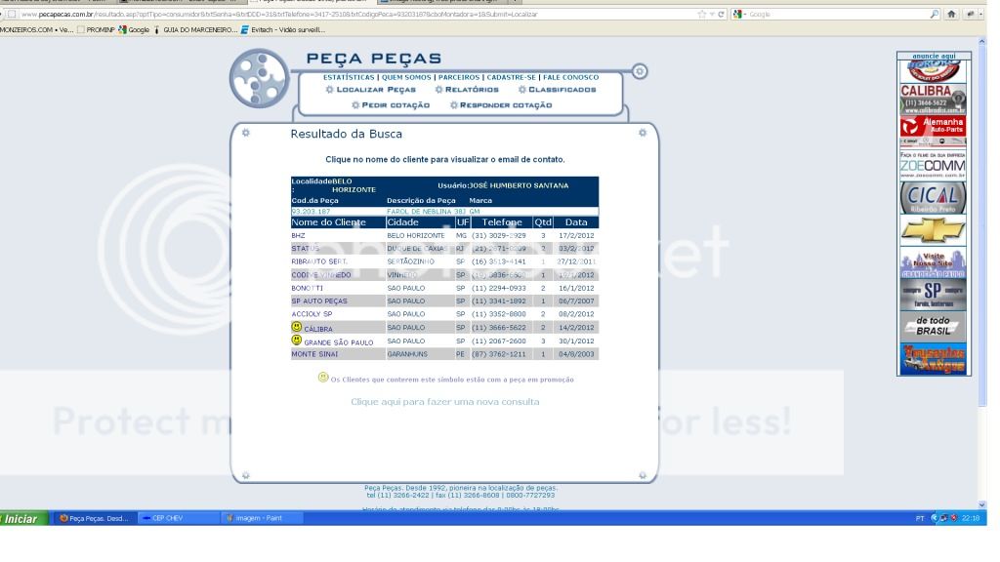This screenshot has height=562, width=1000.
Task: Click 'Clique aqui para fazer uma nova consulta'
Action: tap(444, 401)
